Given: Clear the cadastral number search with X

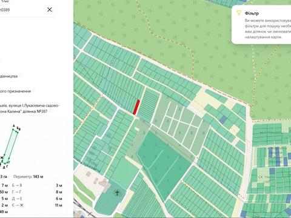Looking at the screenshot, I should pyautogui.click(x=50, y=10).
